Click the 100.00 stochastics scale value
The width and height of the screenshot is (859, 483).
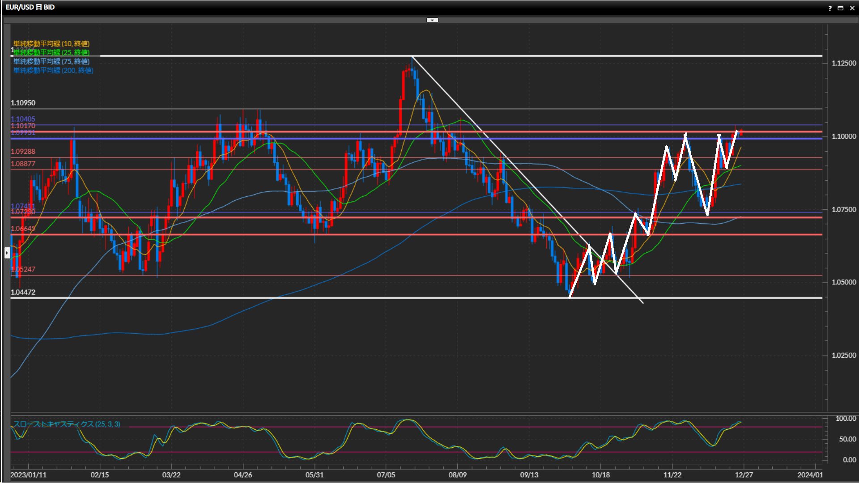(x=846, y=419)
